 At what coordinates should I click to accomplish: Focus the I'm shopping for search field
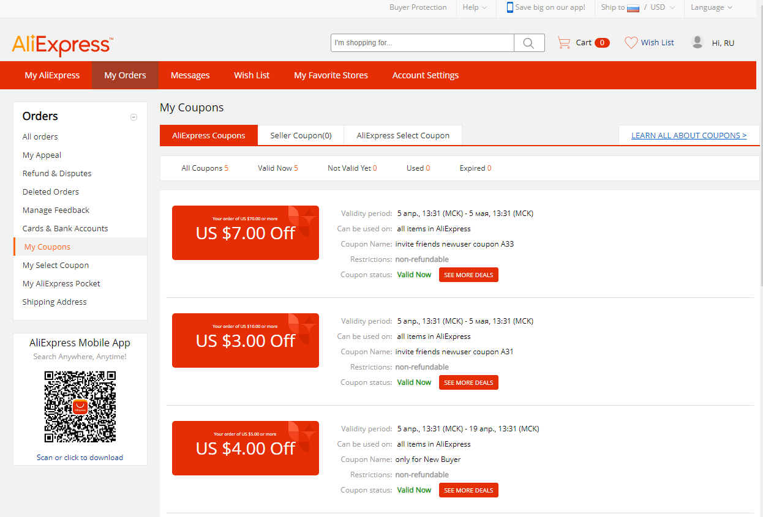tap(423, 43)
